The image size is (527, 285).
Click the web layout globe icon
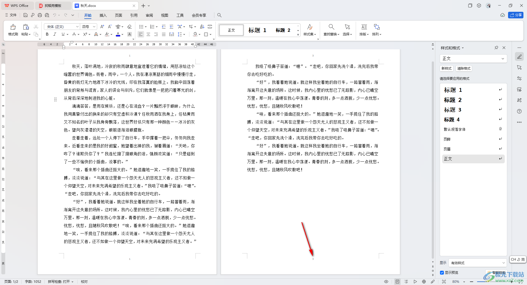(x=424, y=281)
